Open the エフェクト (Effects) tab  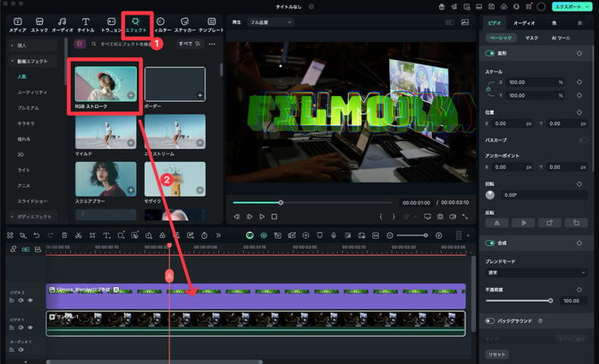[x=137, y=23]
